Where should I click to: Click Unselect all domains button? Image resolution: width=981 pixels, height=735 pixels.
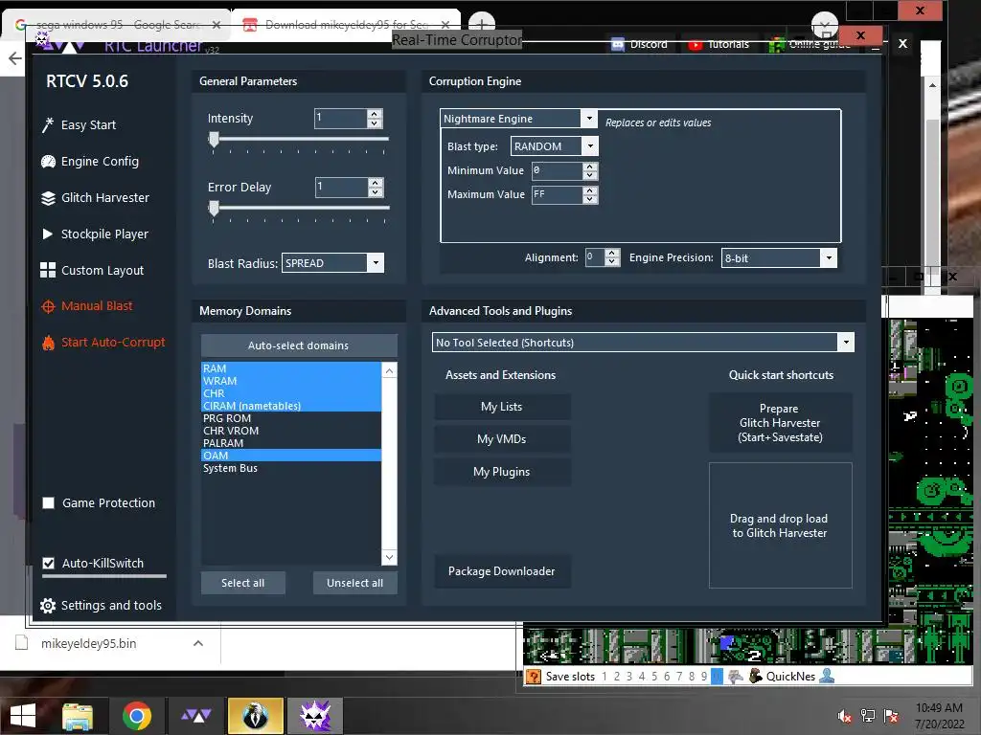click(354, 583)
